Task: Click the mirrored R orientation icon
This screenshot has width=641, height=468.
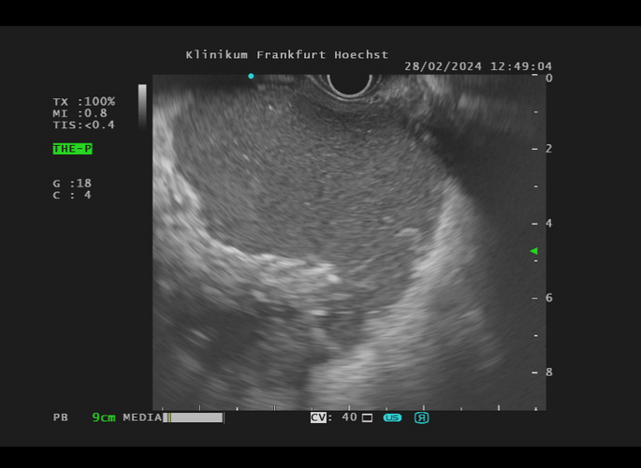Action: pos(421,417)
